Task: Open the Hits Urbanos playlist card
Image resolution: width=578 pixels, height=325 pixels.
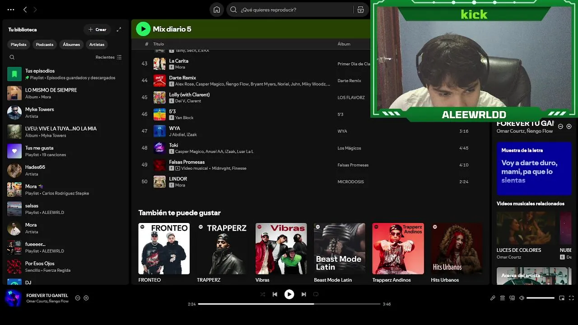Action: [x=457, y=253]
